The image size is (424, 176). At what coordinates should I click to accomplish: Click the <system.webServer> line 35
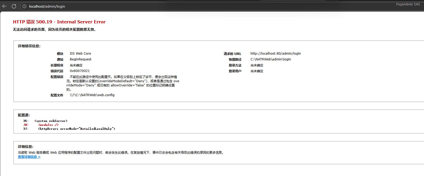coord(51,121)
